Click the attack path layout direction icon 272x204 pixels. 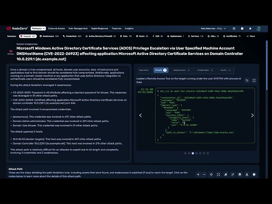tap(232, 175)
